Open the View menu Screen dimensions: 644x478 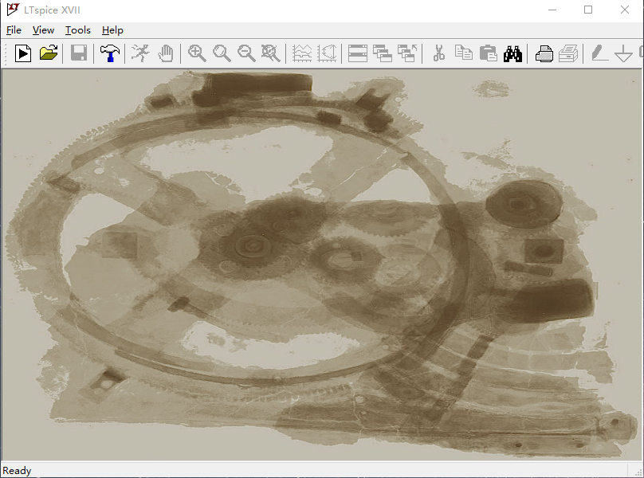(x=43, y=30)
